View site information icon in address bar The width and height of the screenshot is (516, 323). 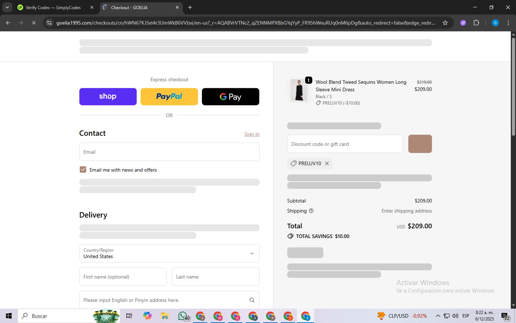(x=49, y=23)
